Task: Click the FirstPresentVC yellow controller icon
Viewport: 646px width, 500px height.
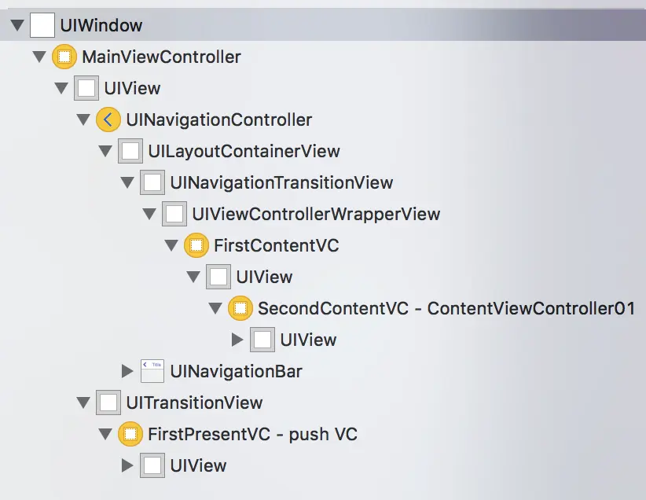Action: coord(130,434)
